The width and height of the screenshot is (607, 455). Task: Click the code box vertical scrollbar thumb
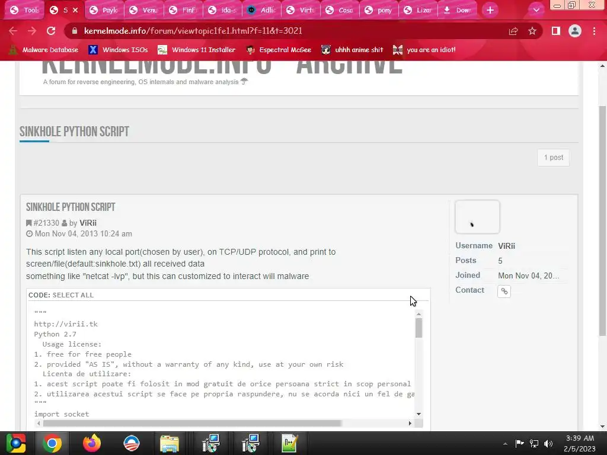(418, 328)
